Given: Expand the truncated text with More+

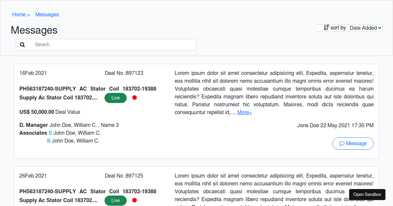Looking at the screenshot, I should pos(244,112).
